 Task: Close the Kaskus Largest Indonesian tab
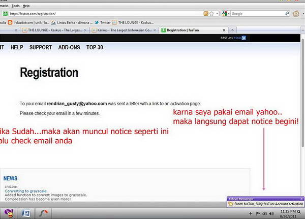point(155,30)
